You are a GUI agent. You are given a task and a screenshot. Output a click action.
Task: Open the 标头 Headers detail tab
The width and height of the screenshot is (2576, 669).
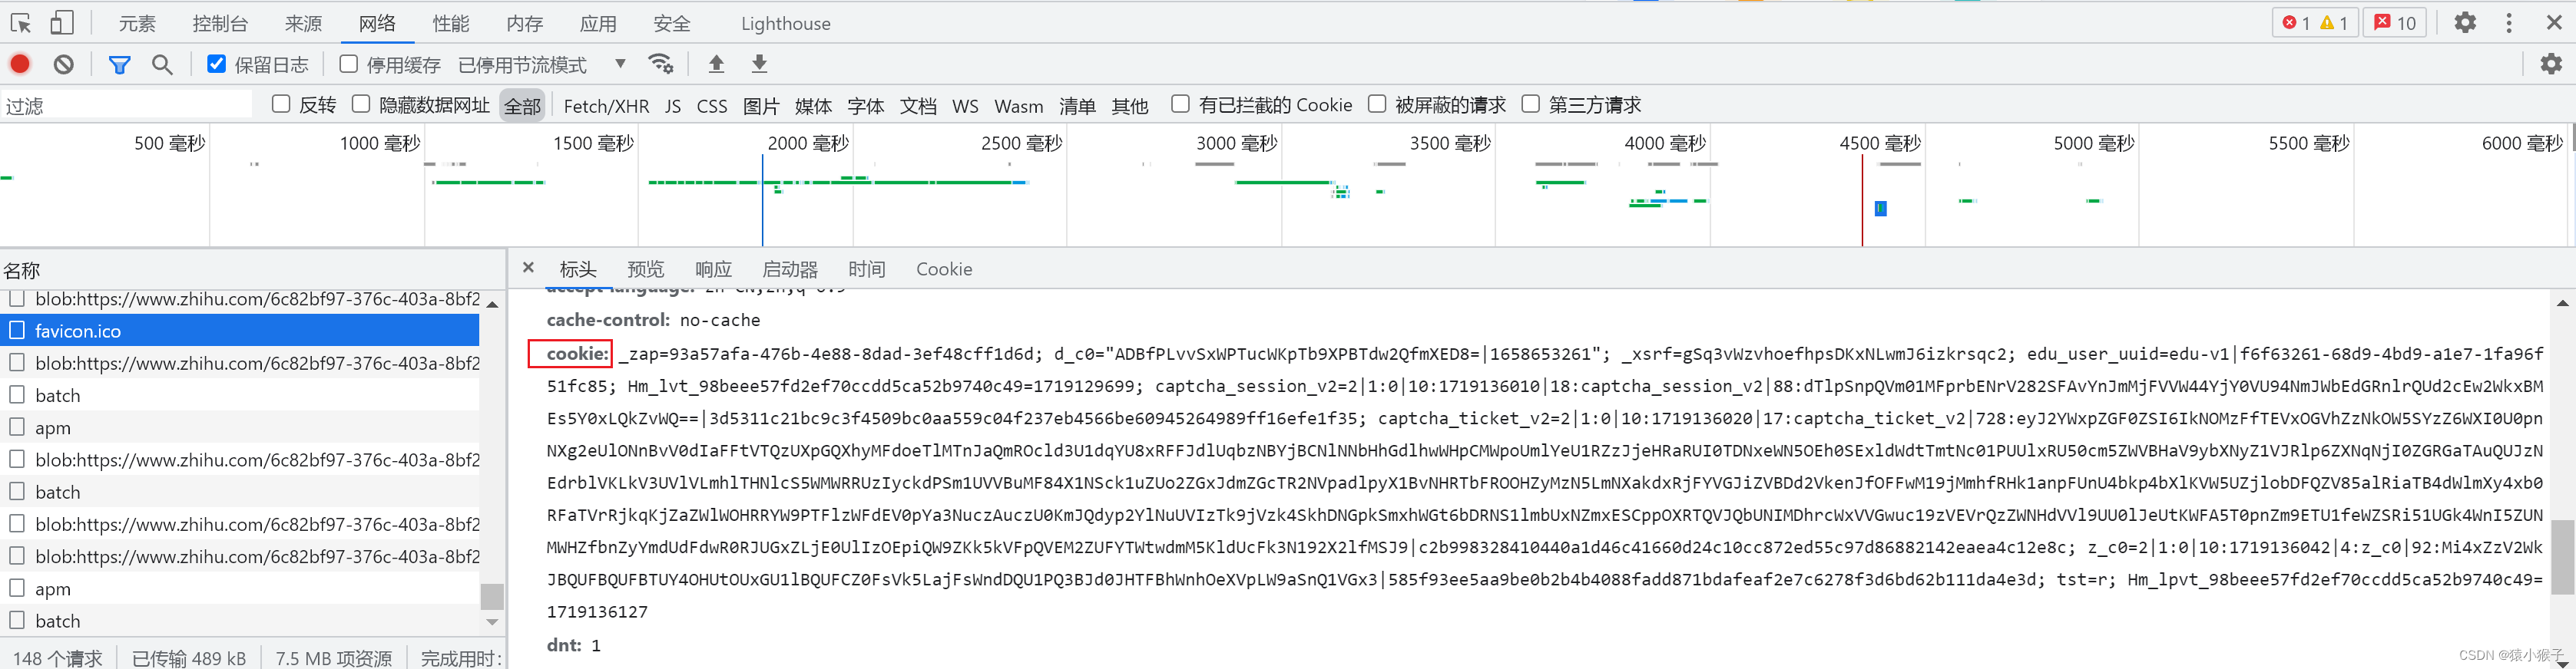click(577, 269)
